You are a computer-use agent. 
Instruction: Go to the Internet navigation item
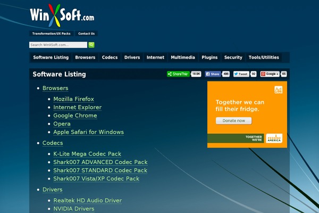tap(155, 58)
